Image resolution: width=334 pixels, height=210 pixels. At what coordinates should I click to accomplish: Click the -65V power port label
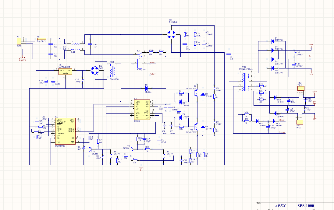(311, 74)
